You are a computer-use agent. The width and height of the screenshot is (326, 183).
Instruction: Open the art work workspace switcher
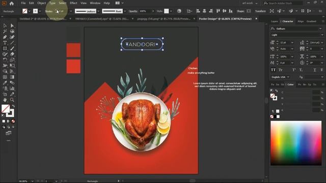point(250,3)
